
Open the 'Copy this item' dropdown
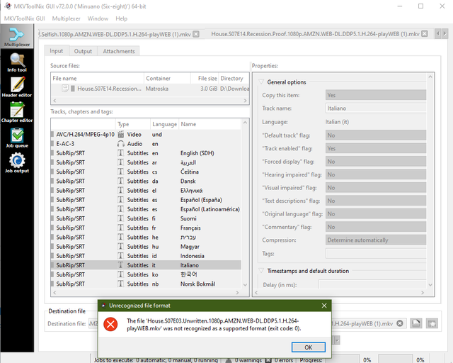coord(376,95)
